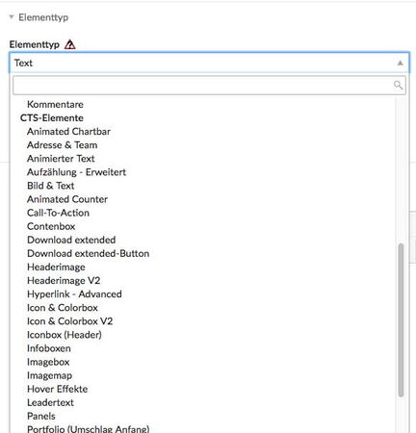416x433 pixels.
Task: Select Aufzählung - Erweitert option
Action: [76, 172]
